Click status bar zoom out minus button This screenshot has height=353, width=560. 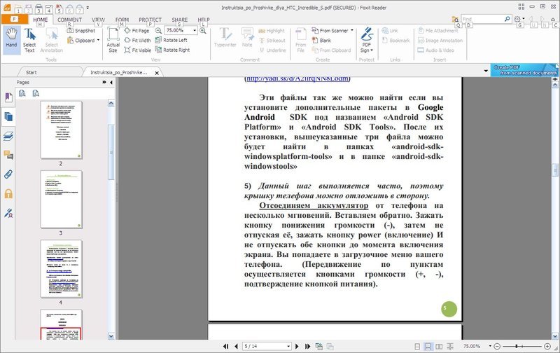[497, 346]
